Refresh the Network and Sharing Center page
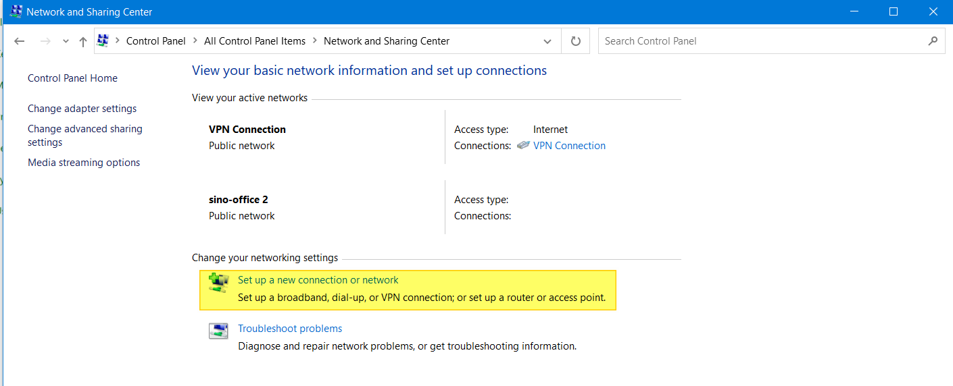This screenshot has height=386, width=953. click(576, 41)
